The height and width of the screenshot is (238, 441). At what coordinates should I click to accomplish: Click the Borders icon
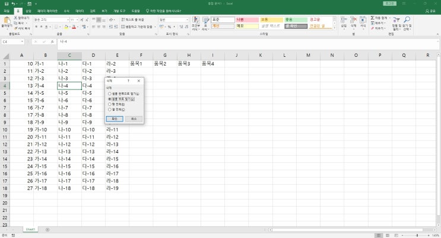pos(56,27)
